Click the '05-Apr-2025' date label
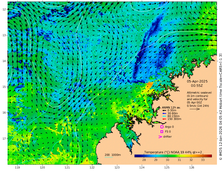Viewport: 222px width, 172px height. tap(197, 81)
